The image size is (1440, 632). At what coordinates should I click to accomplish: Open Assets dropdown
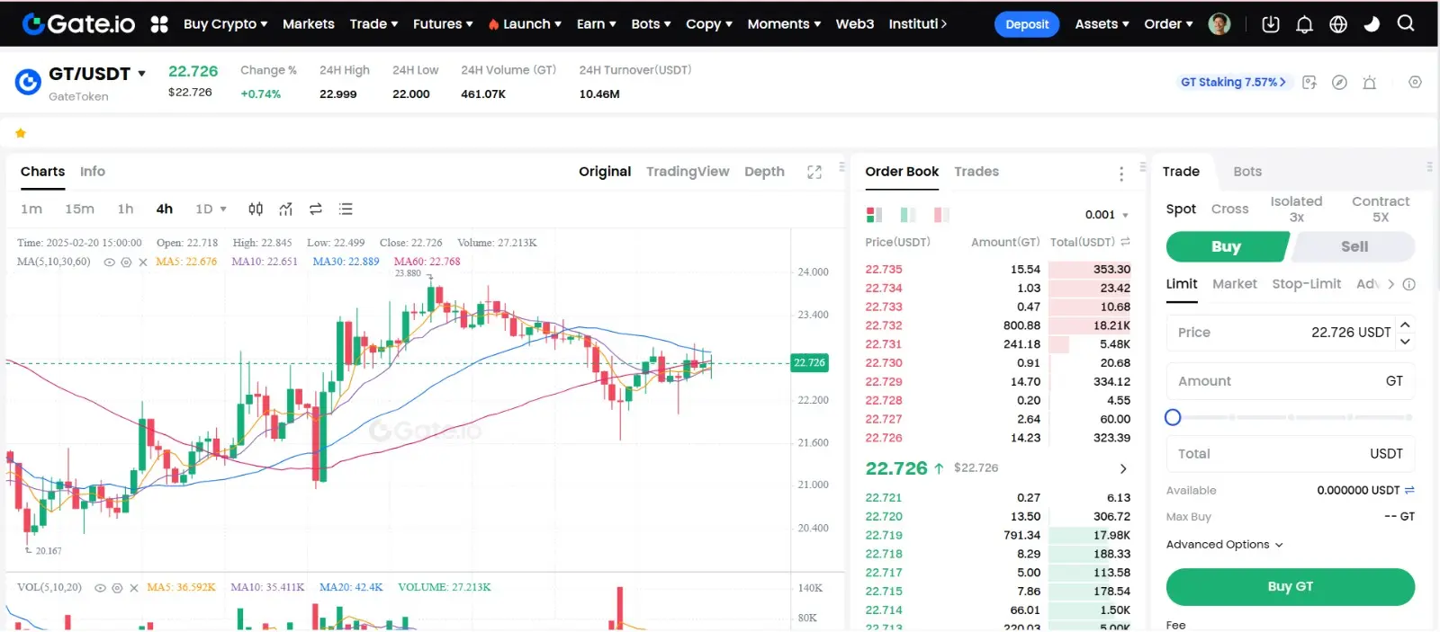(x=1102, y=24)
